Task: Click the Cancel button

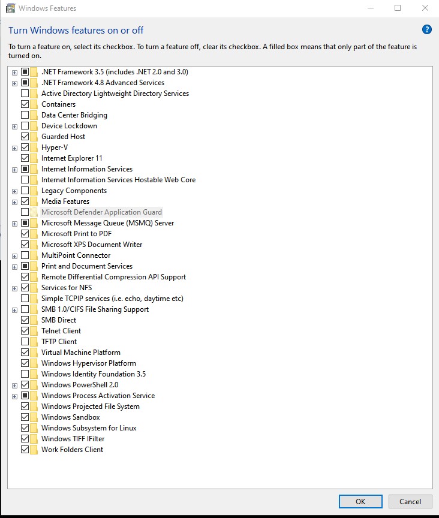Action: pyautogui.click(x=410, y=502)
